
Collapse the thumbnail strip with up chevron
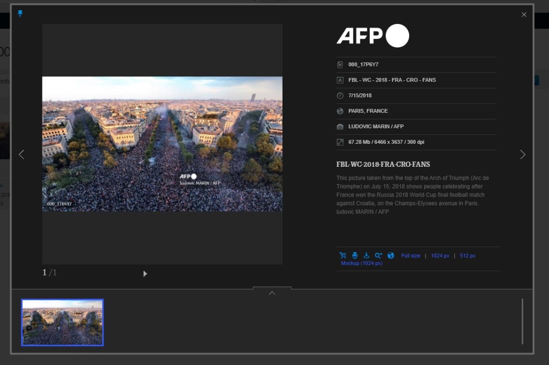coord(272,293)
